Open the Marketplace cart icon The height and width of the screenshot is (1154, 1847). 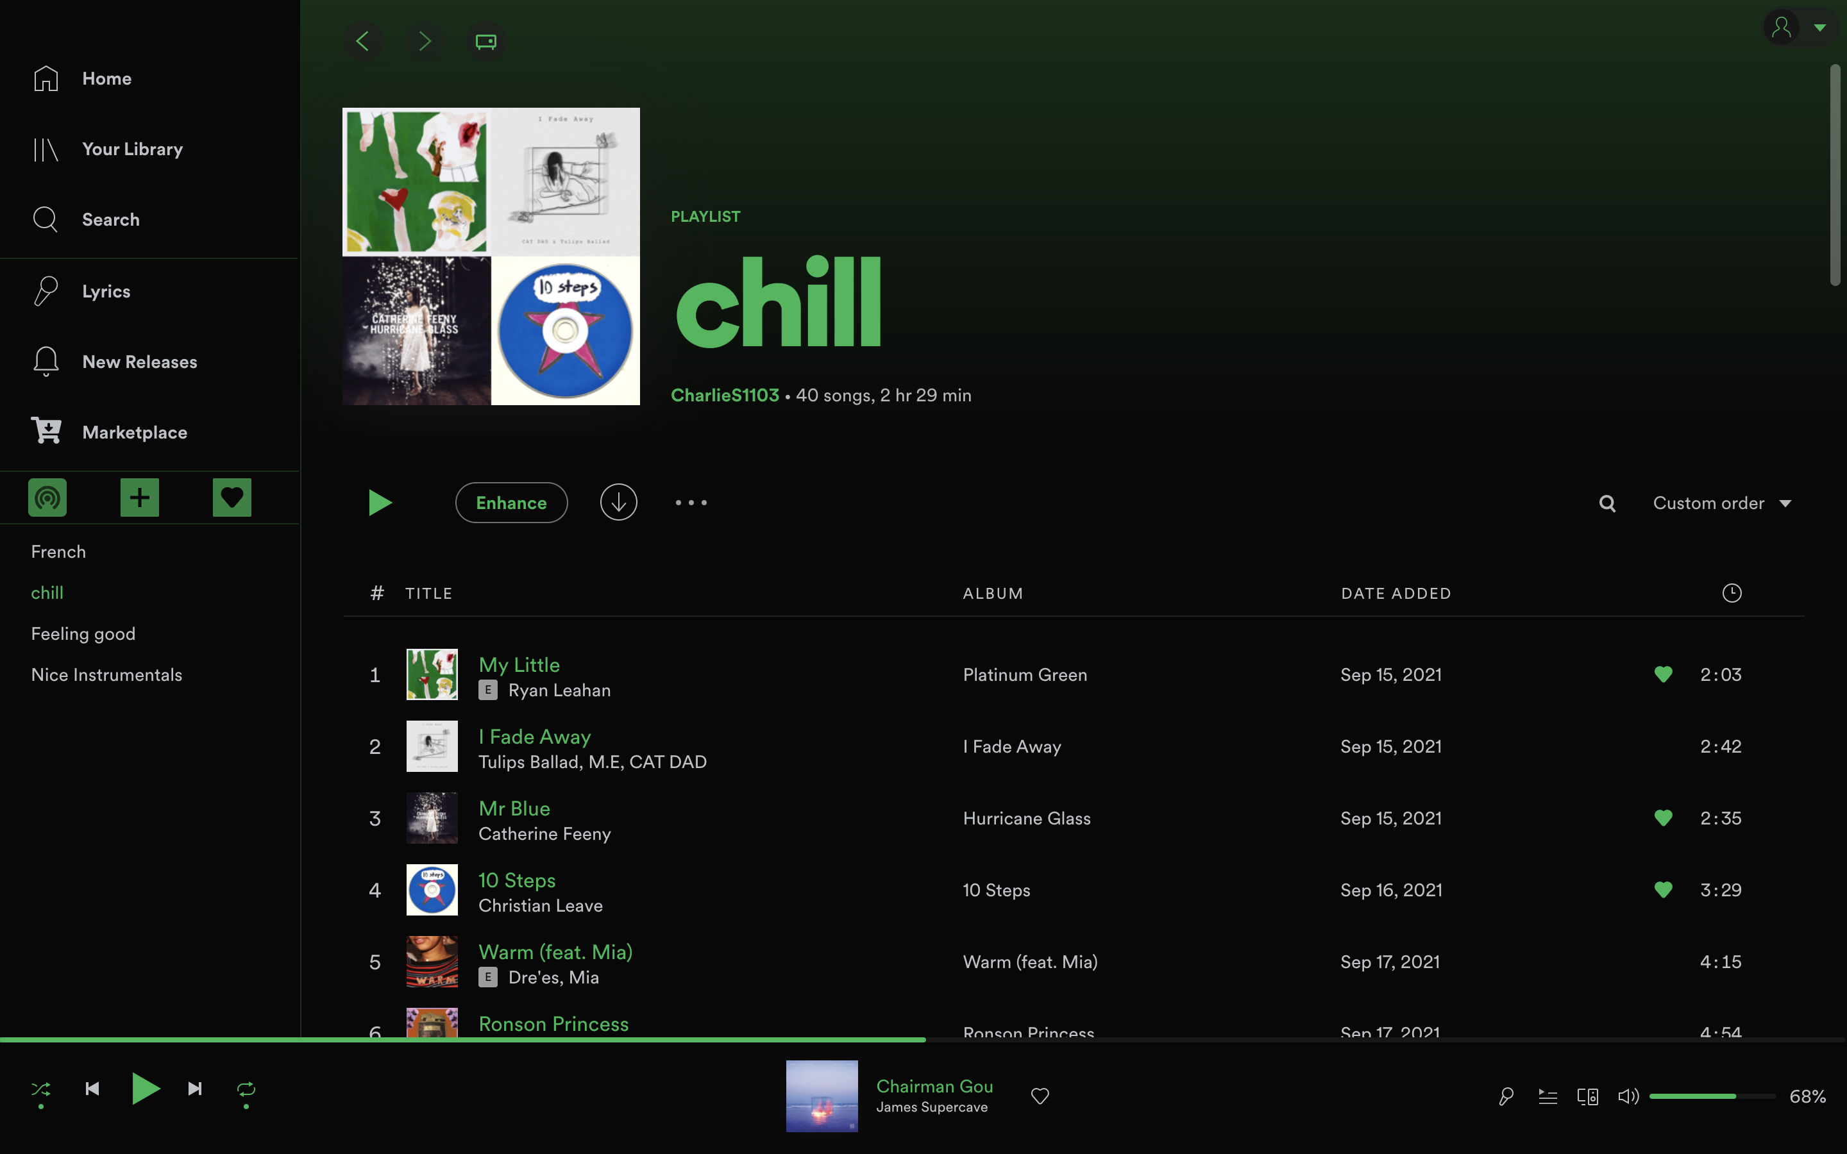click(x=46, y=431)
